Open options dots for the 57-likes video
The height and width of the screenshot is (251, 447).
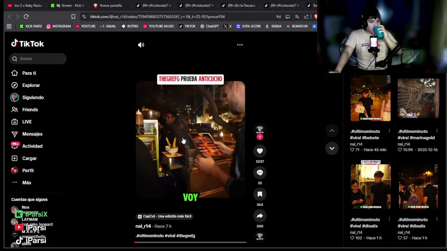coord(437,219)
